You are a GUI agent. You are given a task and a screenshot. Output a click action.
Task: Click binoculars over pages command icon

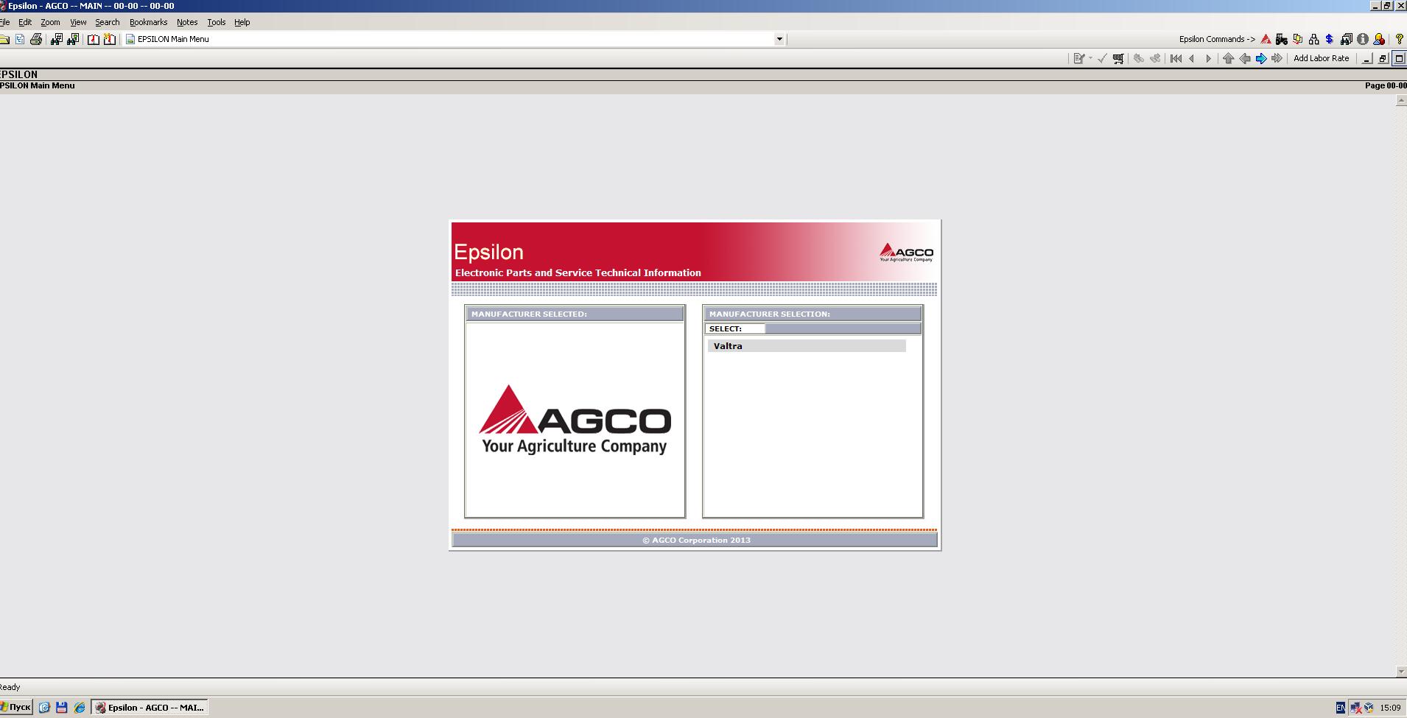[x=1347, y=39]
